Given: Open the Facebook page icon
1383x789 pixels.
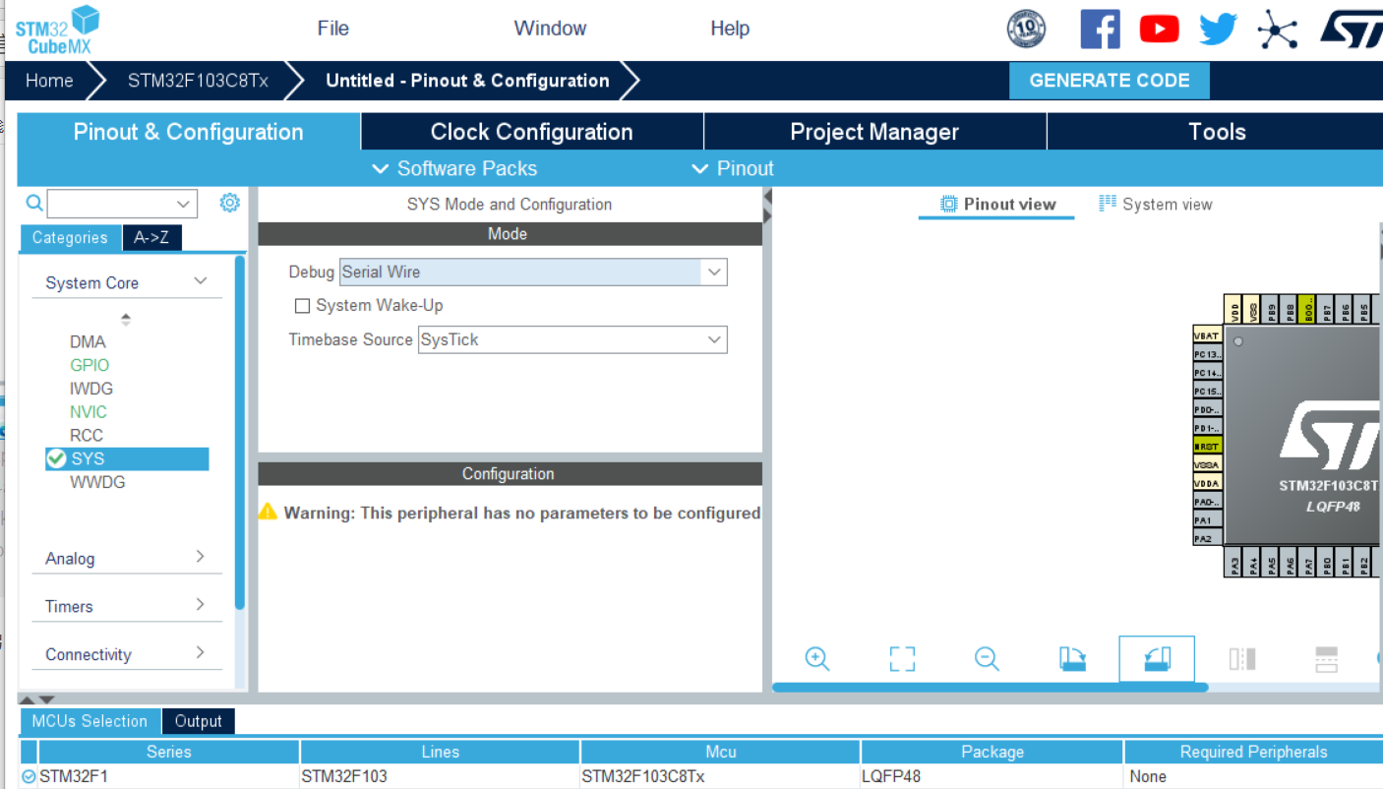Looking at the screenshot, I should pos(1100,29).
